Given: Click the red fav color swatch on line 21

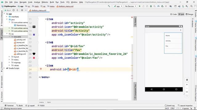Looking at the screenshot, I should point(34,58).
